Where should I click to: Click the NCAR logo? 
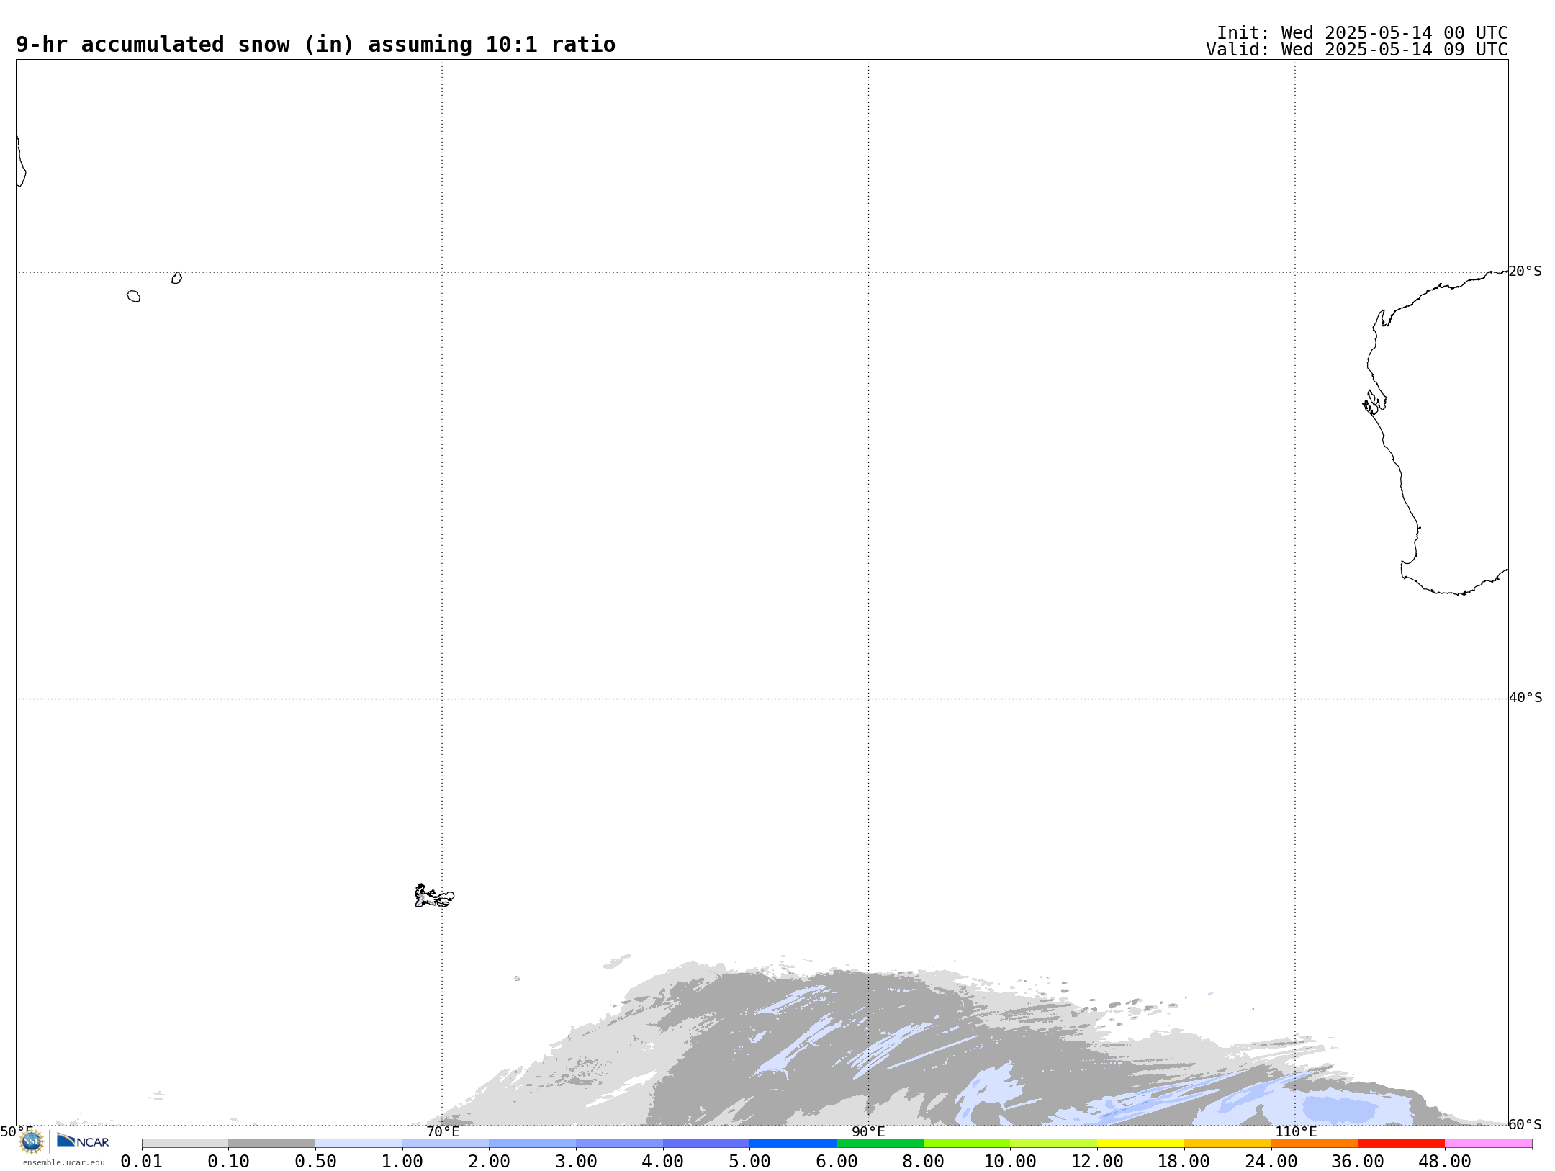(x=83, y=1141)
